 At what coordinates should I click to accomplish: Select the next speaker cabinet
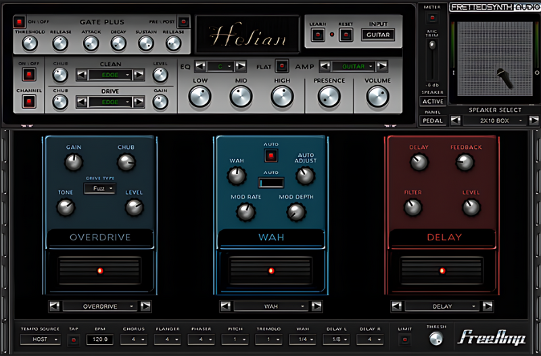(x=534, y=120)
